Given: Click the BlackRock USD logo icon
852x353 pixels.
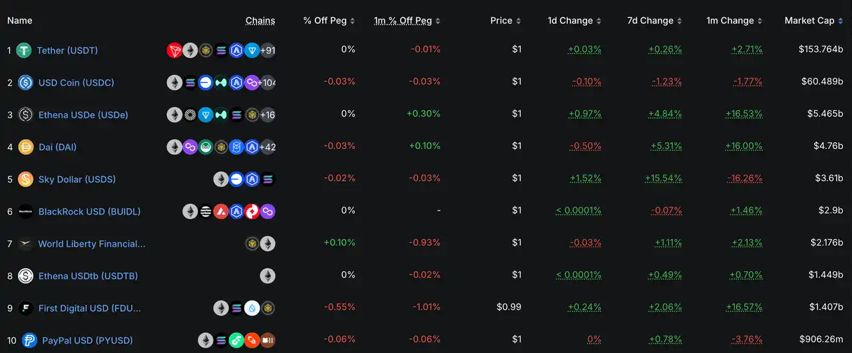Looking at the screenshot, I should coord(25,211).
